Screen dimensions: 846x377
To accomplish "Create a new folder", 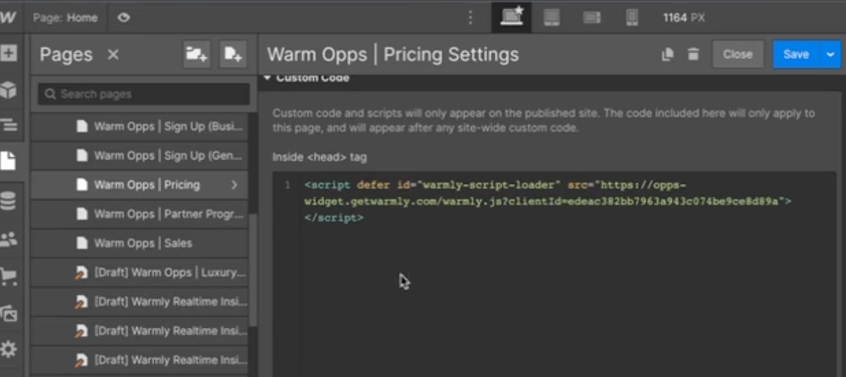I will click(196, 54).
